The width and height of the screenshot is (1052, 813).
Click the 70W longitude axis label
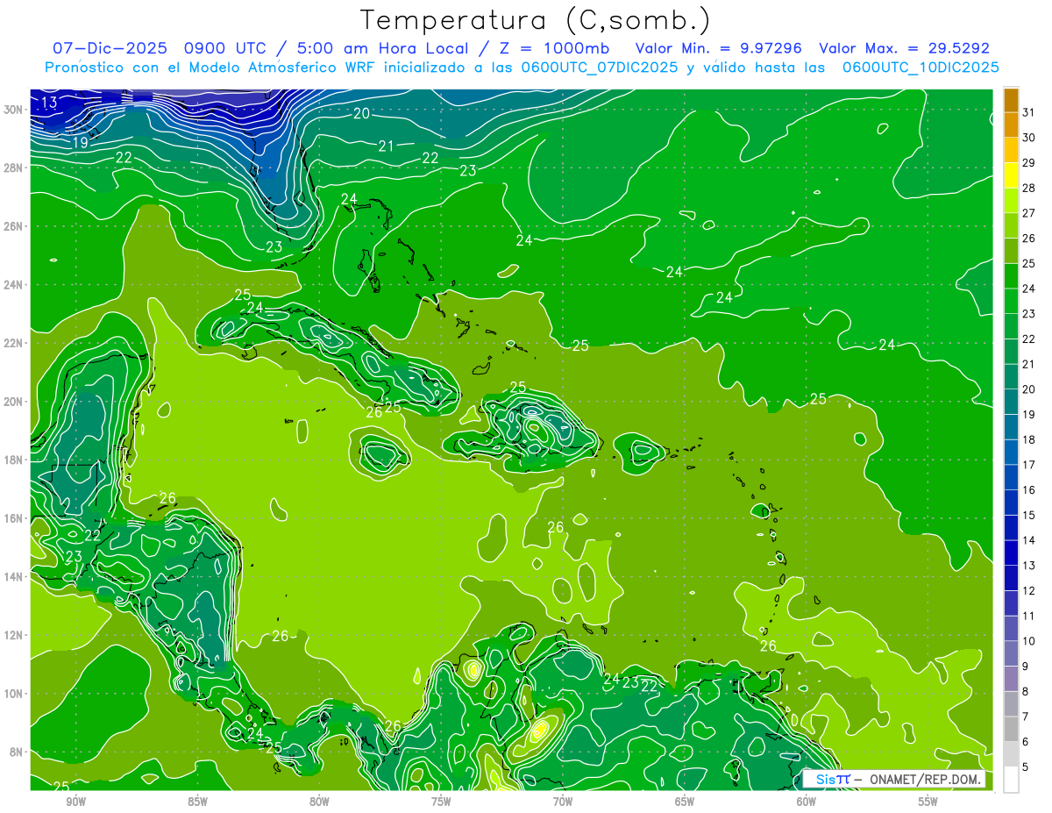tap(563, 802)
